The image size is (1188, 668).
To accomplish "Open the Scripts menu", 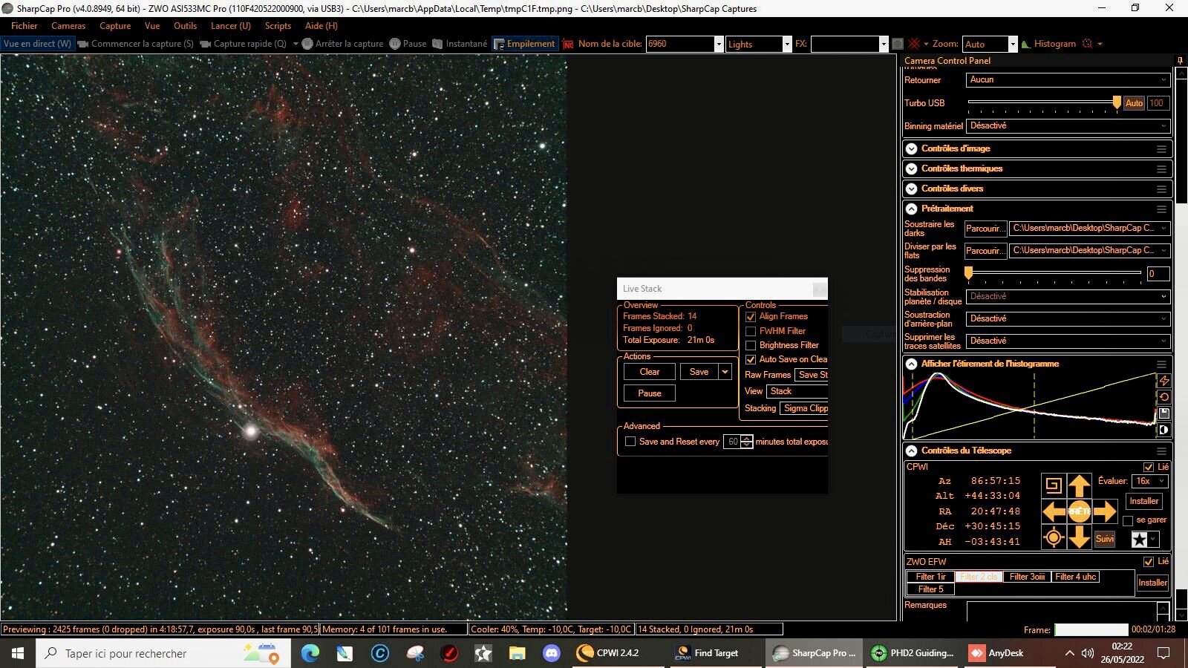I will click(x=278, y=25).
